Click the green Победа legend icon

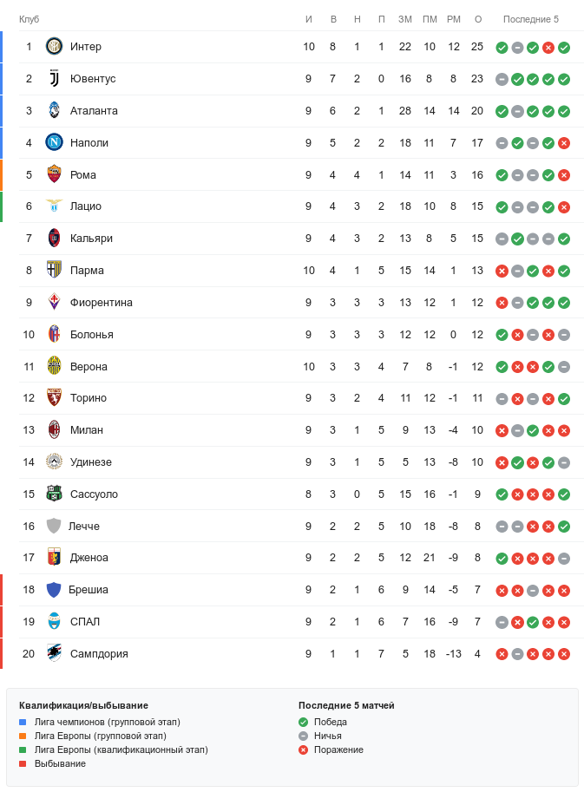click(x=303, y=722)
